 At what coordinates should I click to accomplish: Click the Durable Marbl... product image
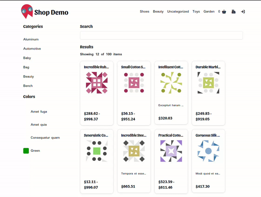[x=208, y=83]
